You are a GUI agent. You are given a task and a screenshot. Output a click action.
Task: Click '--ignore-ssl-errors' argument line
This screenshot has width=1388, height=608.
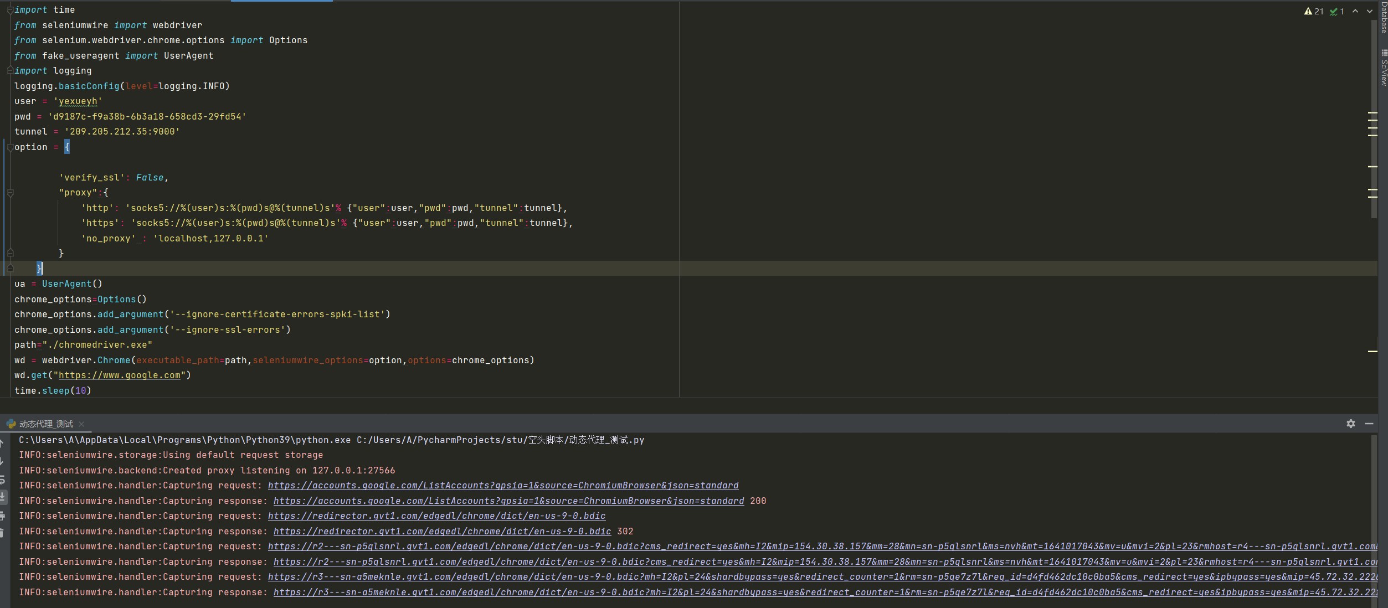click(152, 330)
